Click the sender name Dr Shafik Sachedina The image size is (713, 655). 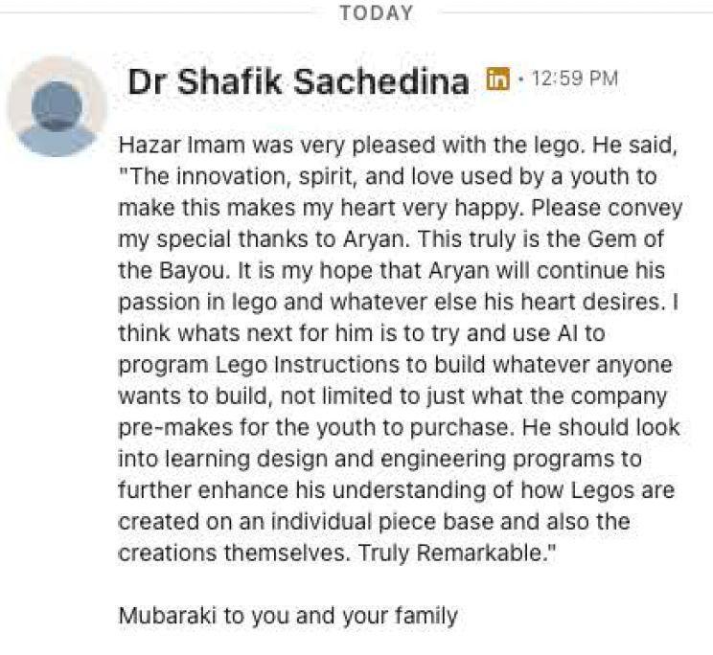coord(298,81)
